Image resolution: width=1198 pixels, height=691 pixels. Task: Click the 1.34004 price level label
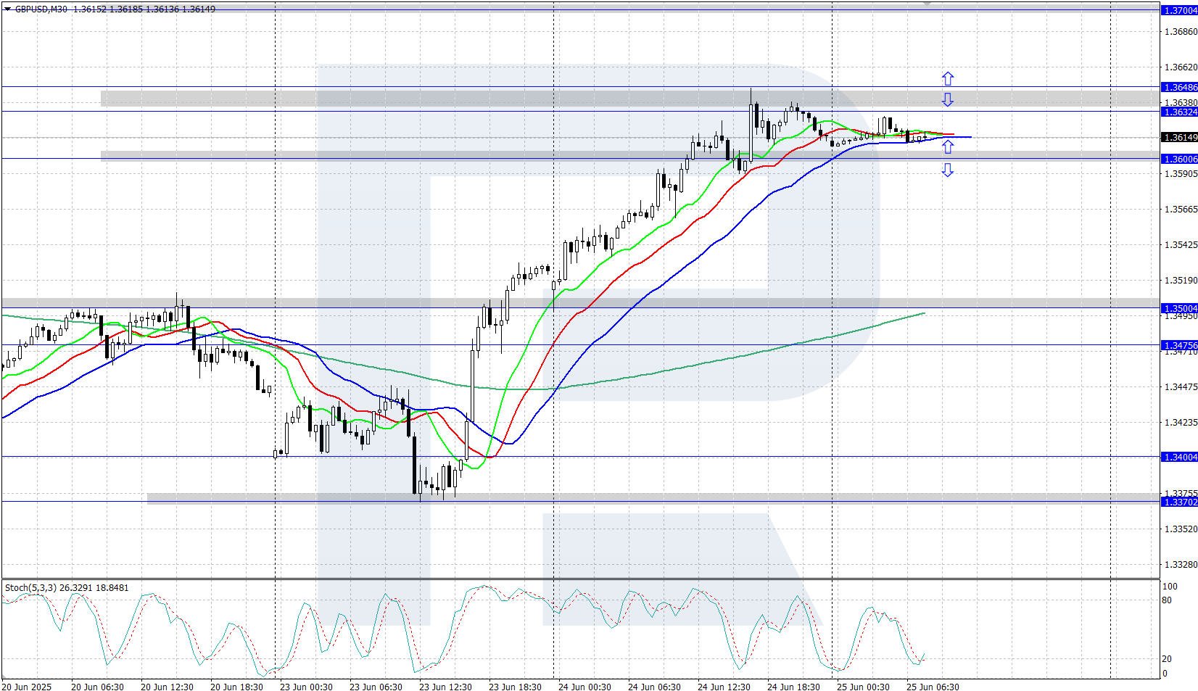pos(1180,458)
